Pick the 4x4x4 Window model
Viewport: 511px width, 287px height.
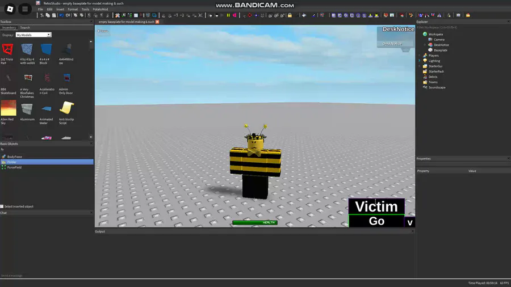pyautogui.click(x=66, y=54)
